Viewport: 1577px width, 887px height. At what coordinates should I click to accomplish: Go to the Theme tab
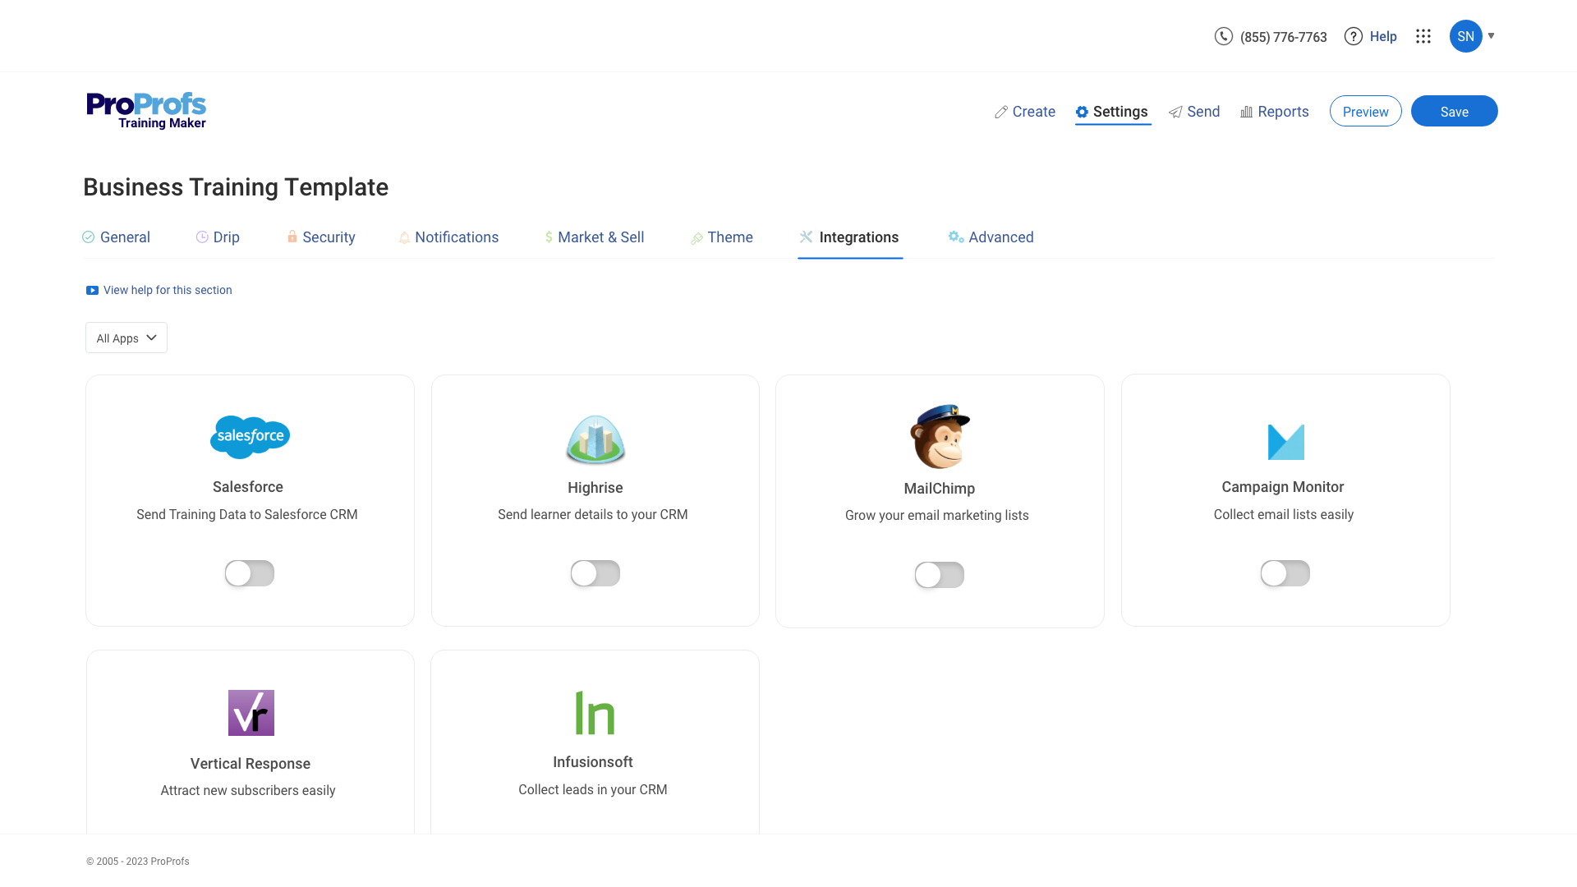click(722, 237)
